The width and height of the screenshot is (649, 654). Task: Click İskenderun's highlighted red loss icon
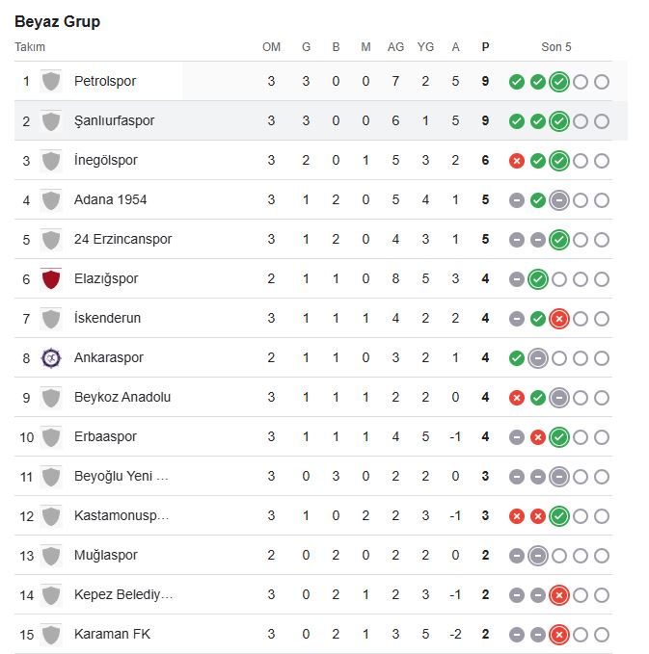558,319
